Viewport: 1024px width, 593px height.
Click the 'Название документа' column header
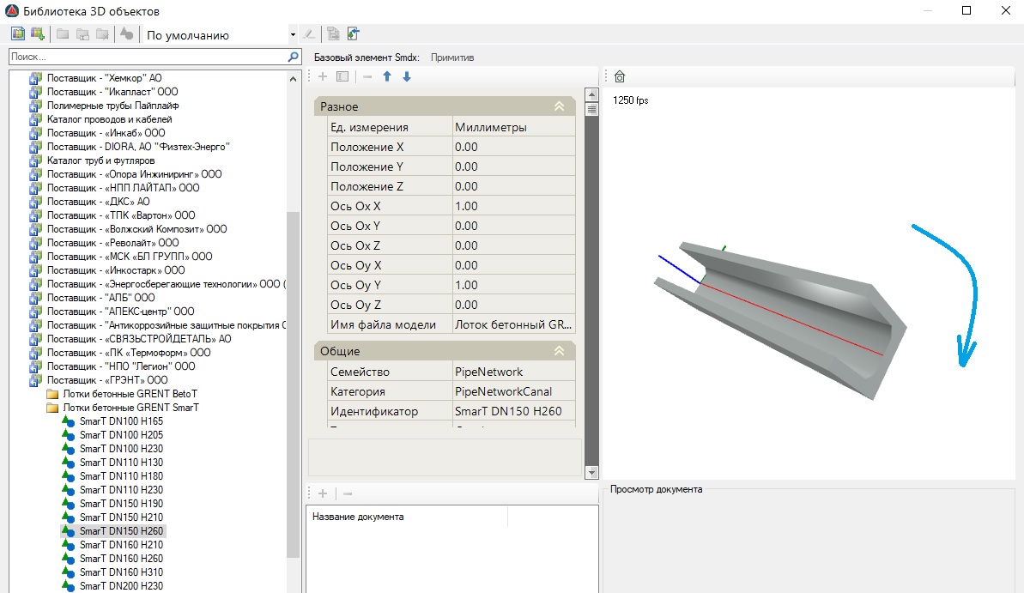click(358, 517)
